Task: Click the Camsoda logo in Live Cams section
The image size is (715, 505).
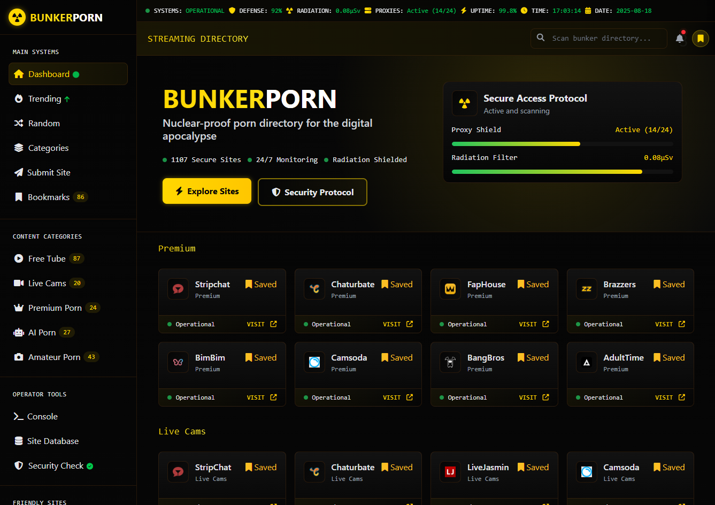Action: (x=587, y=472)
